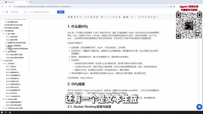Insert blockquote with quote icon
Screen dimensions: 203x114
102,17
